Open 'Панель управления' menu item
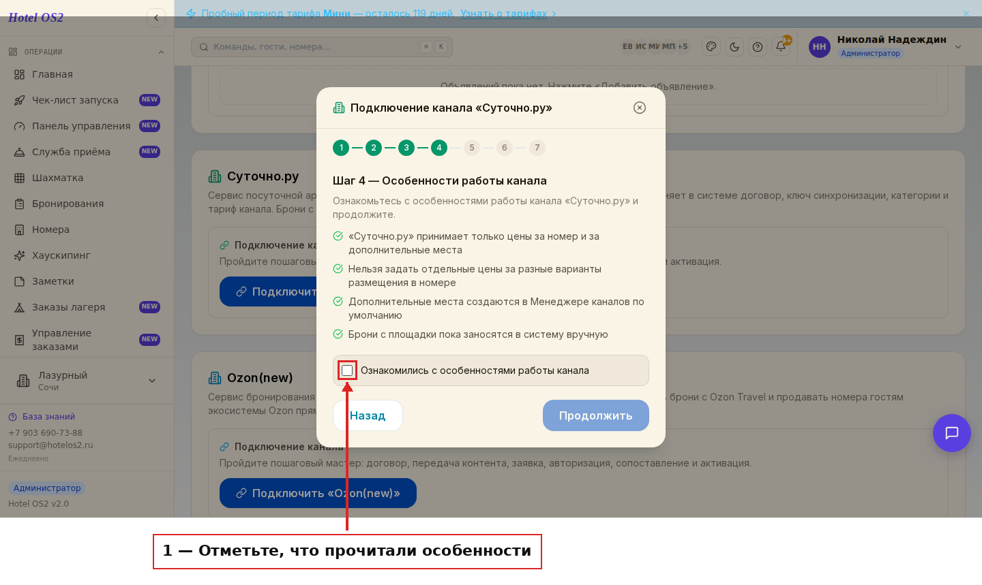Viewport: 982px width, 585px height. [x=87, y=126]
